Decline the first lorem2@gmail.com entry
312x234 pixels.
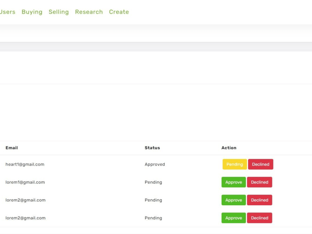(x=260, y=200)
